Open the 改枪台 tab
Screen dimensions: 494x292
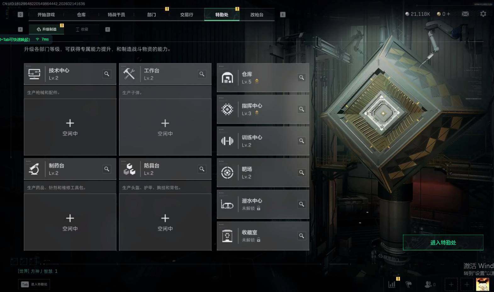click(257, 14)
